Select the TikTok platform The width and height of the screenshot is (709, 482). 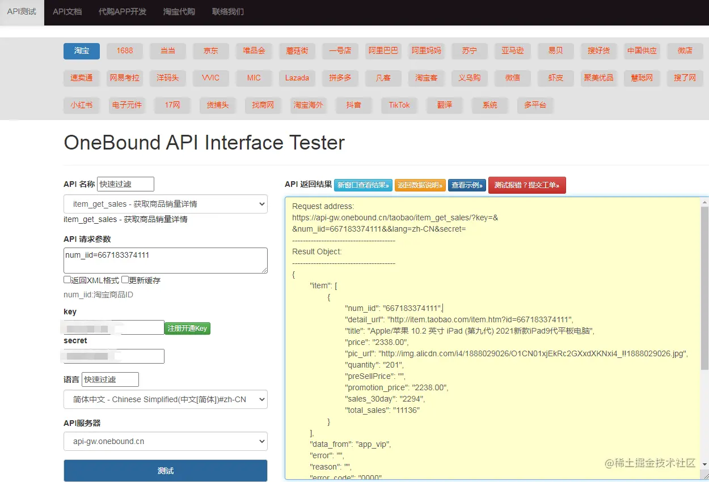pos(399,105)
